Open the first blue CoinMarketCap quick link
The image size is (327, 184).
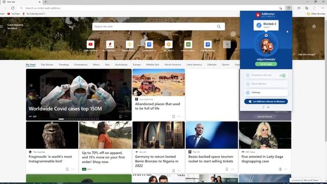(x=149, y=44)
